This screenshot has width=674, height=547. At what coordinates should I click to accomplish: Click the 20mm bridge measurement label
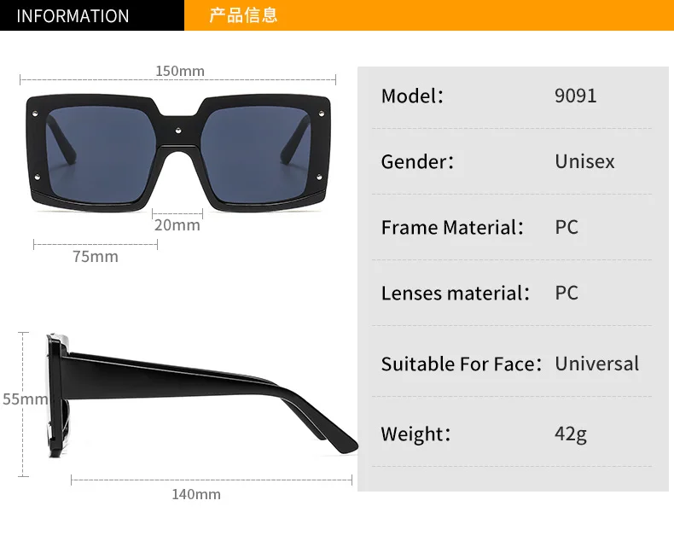point(177,225)
